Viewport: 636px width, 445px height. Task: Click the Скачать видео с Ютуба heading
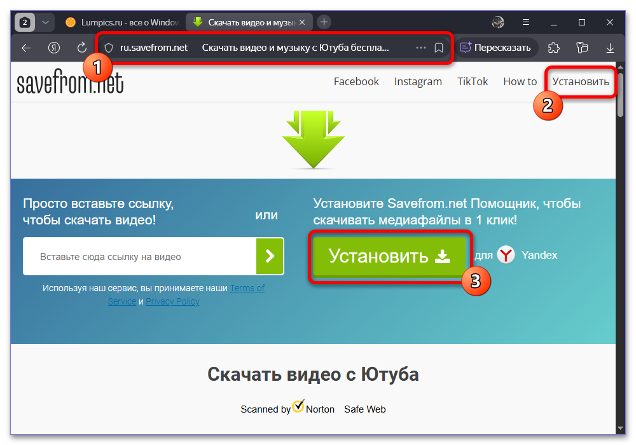pyautogui.click(x=313, y=374)
